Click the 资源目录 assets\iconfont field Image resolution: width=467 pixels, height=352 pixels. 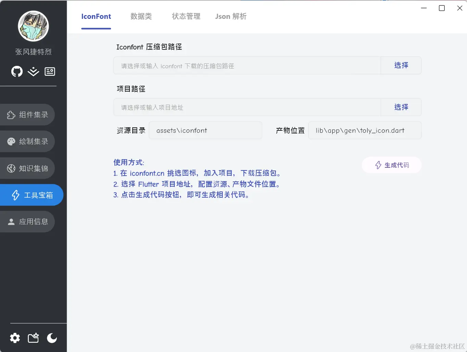[205, 130]
